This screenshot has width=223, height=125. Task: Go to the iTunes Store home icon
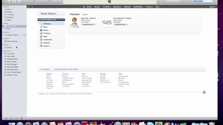click(84, 7)
